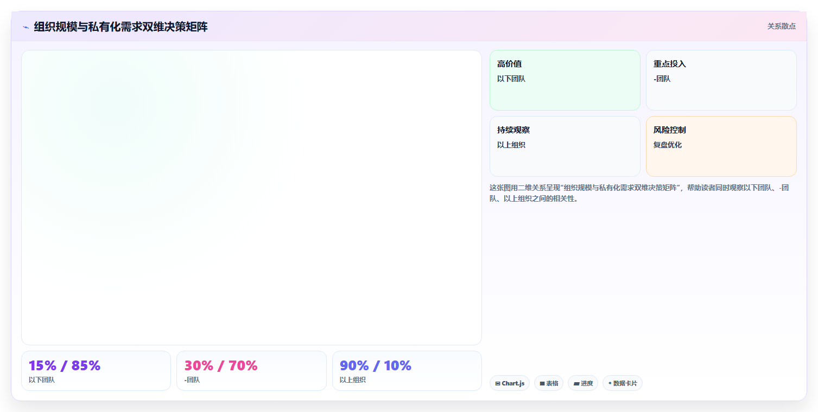Click the 以下团队 label under 15% / 85%
Image resolution: width=818 pixels, height=412 pixels.
pyautogui.click(x=42, y=380)
